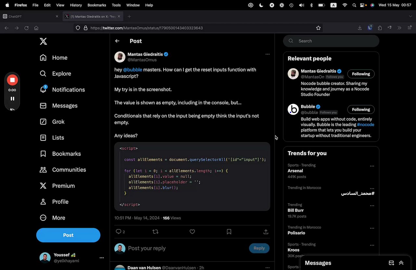This screenshot has width=416, height=270.
Task: Click the X logo in sidebar
Action: point(43,41)
